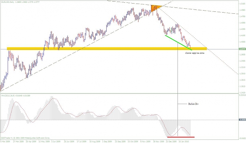Click the 1 Sep 2009 date label
Image resolution: width=246 pixels, height=143 pixels.
[x=107, y=141]
